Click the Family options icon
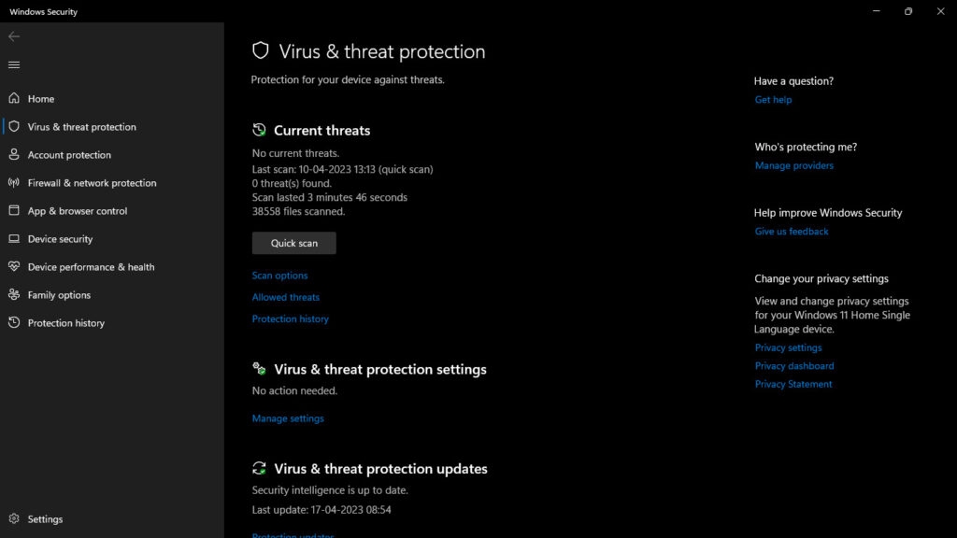Viewport: 957px width, 538px height. pyautogui.click(x=14, y=295)
